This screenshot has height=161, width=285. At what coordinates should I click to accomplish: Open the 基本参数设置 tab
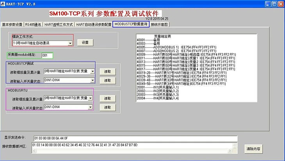tap(12, 25)
